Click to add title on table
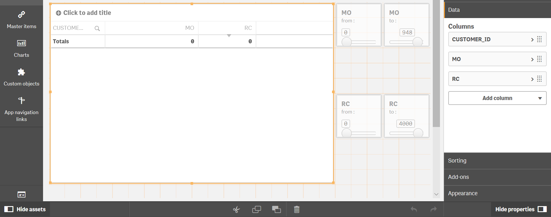Screen dimensions: 551x217 pyautogui.click(x=87, y=13)
